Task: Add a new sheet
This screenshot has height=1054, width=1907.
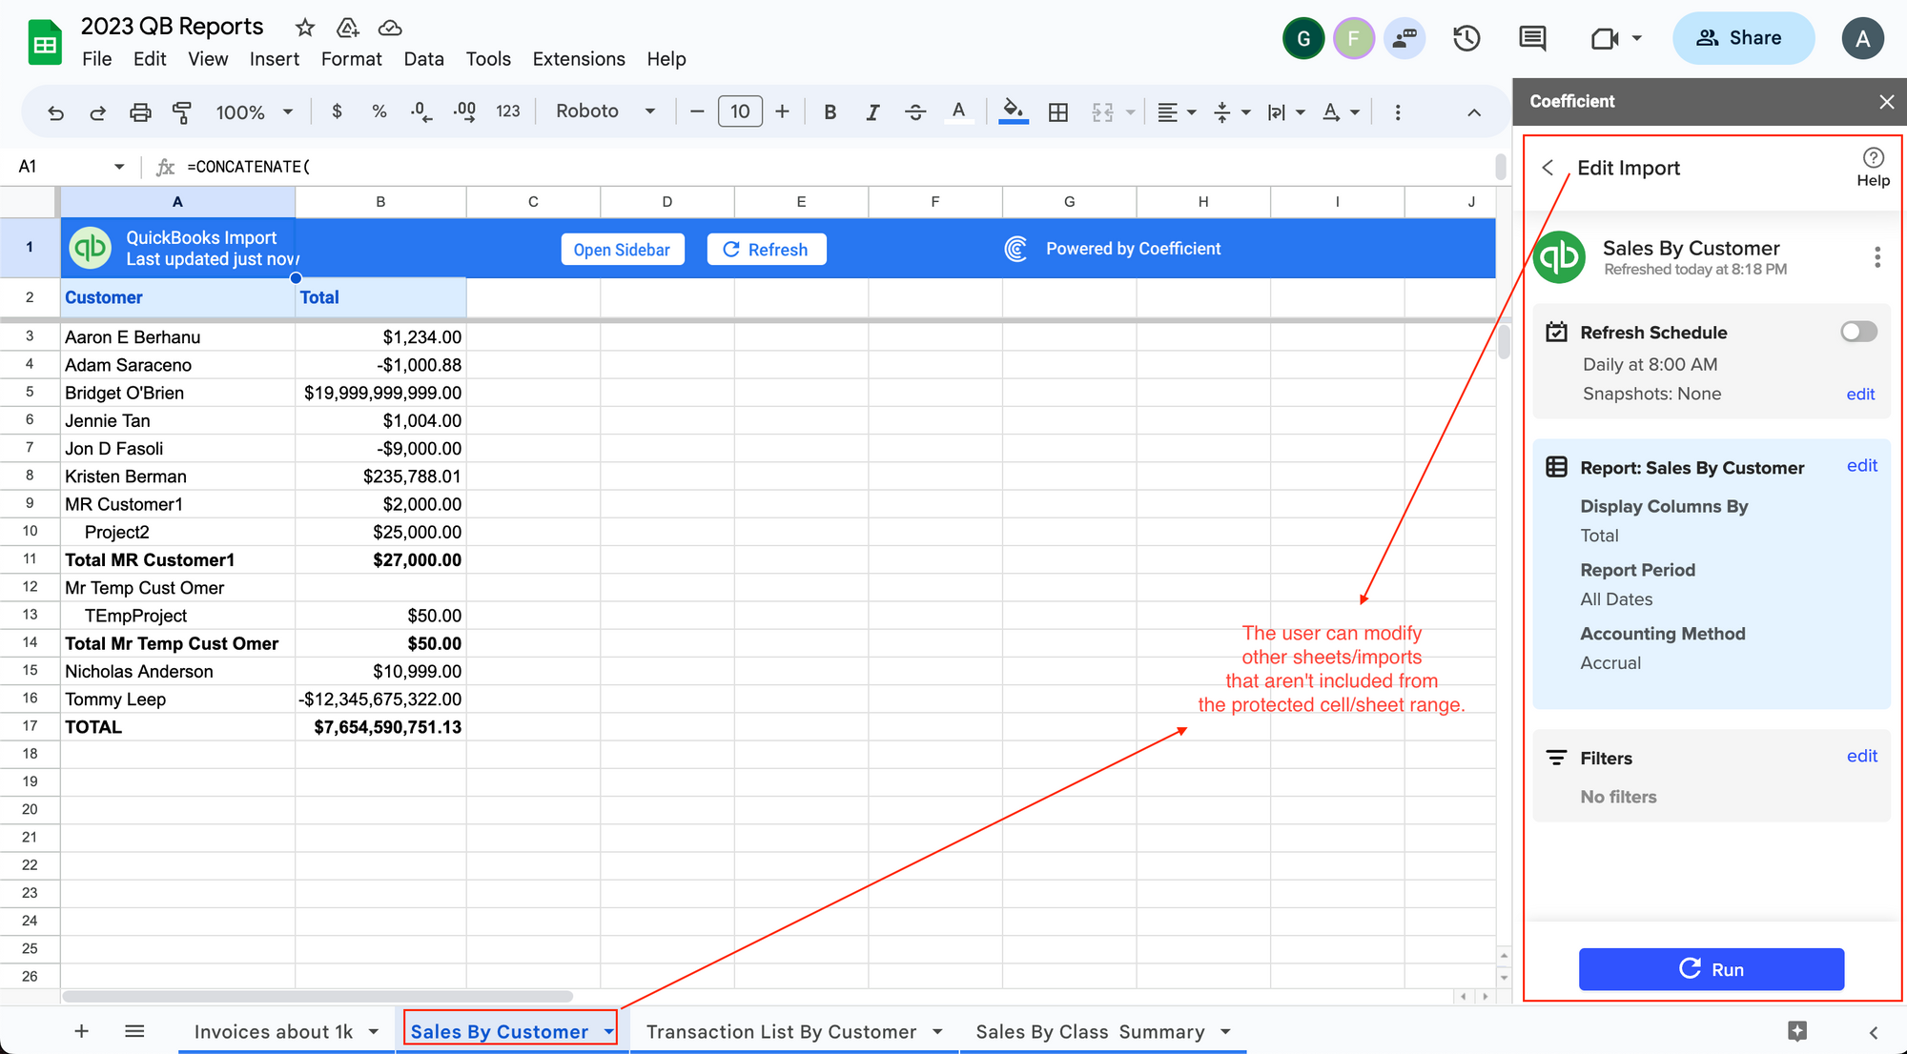Action: click(81, 1031)
